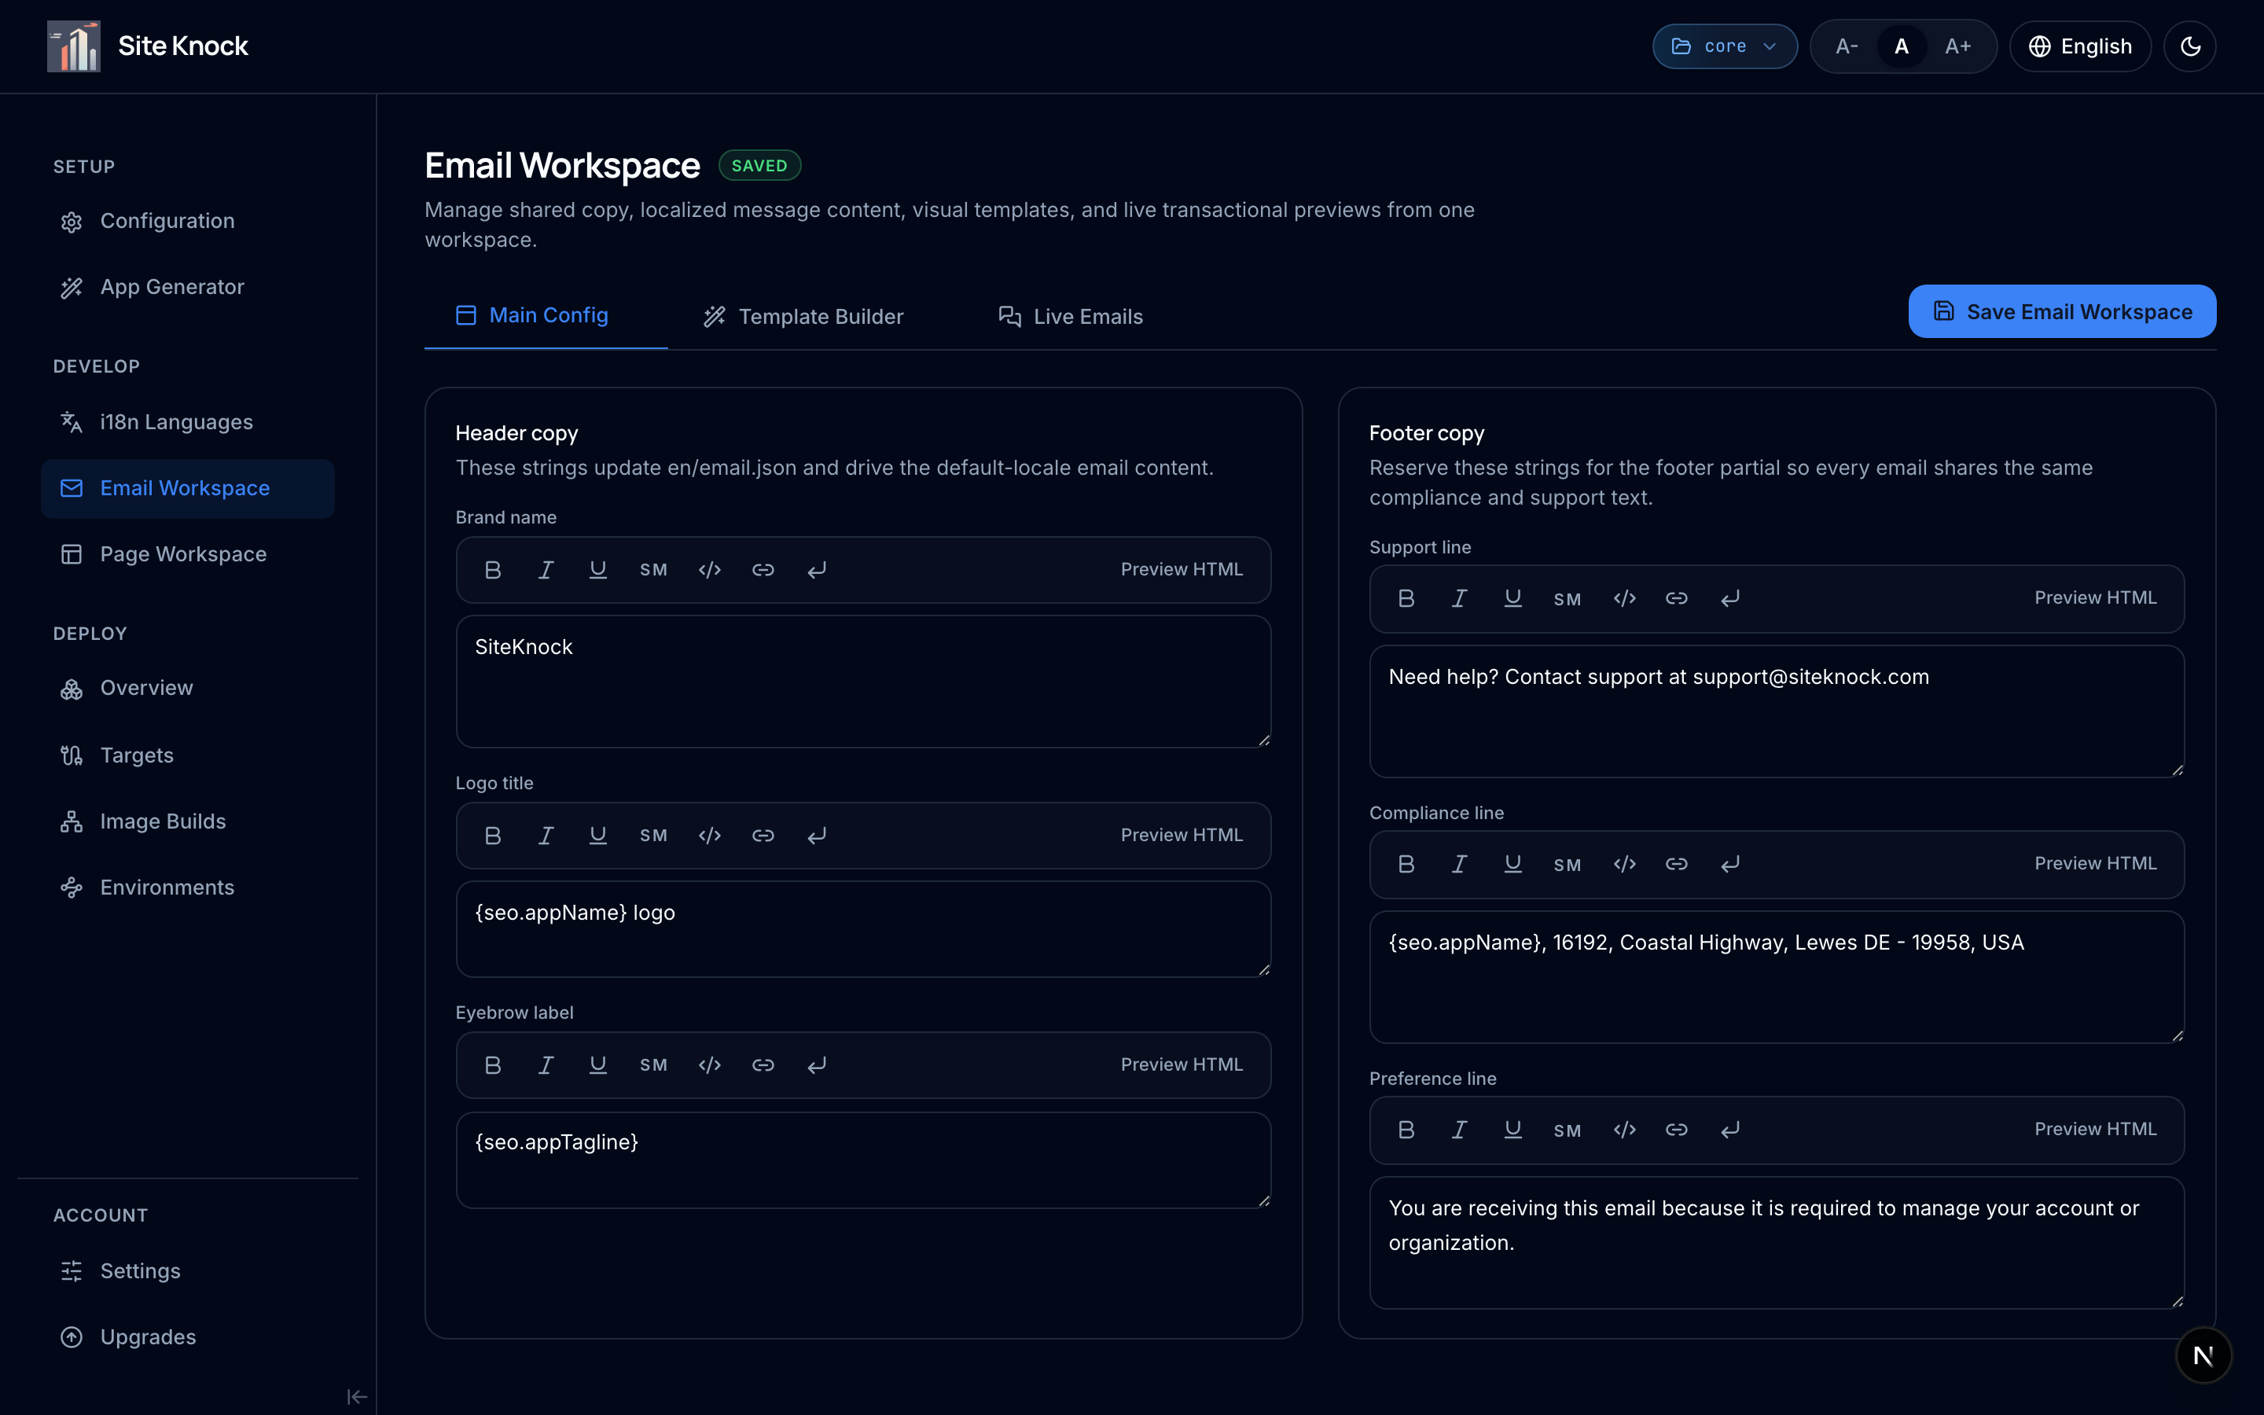Click SM small text in Compliance line toolbar

pyautogui.click(x=1568, y=865)
